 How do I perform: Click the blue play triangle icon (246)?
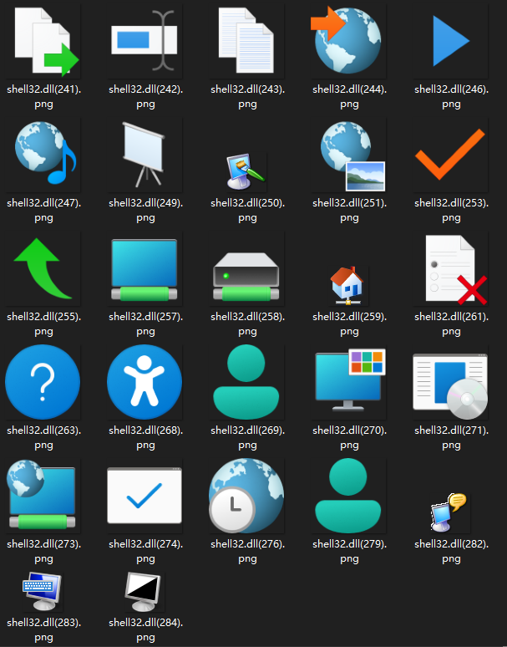[x=451, y=41]
